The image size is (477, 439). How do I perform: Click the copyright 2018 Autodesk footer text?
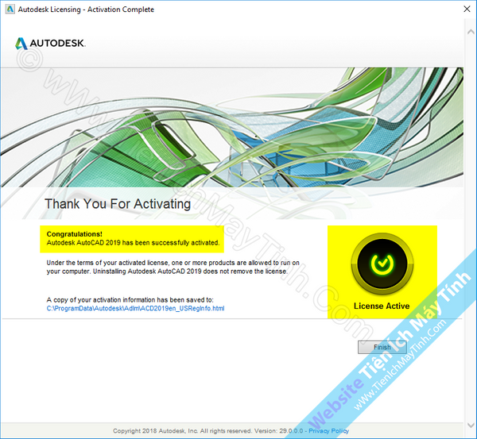207,431
